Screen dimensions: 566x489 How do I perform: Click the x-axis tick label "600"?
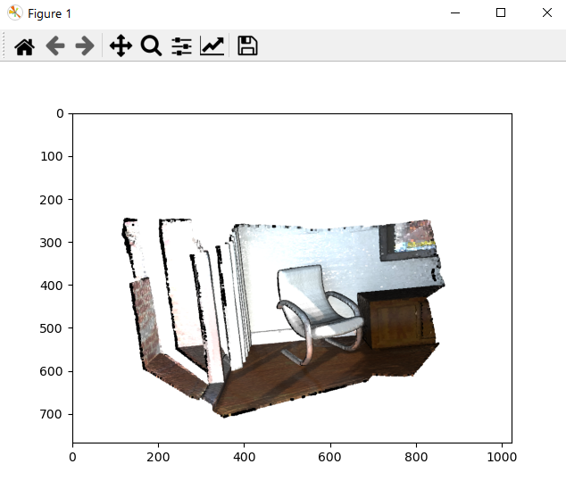[x=329, y=457]
